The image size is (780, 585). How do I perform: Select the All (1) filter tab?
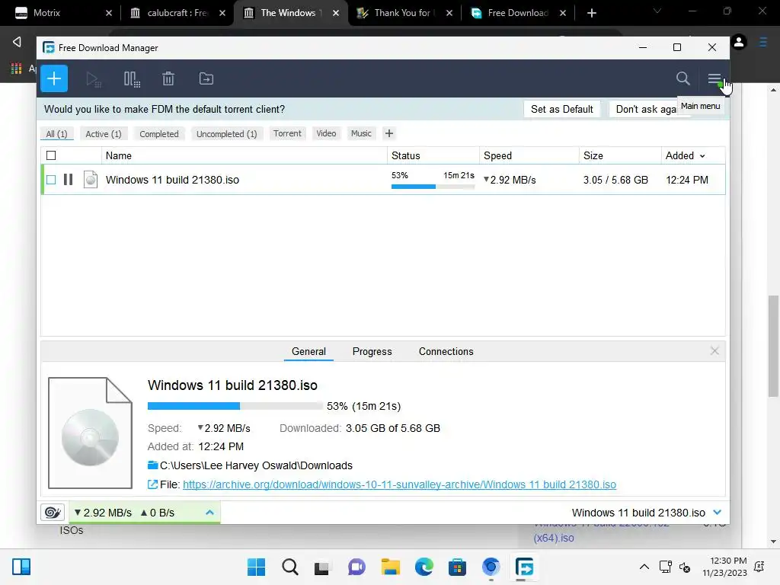tap(56, 134)
